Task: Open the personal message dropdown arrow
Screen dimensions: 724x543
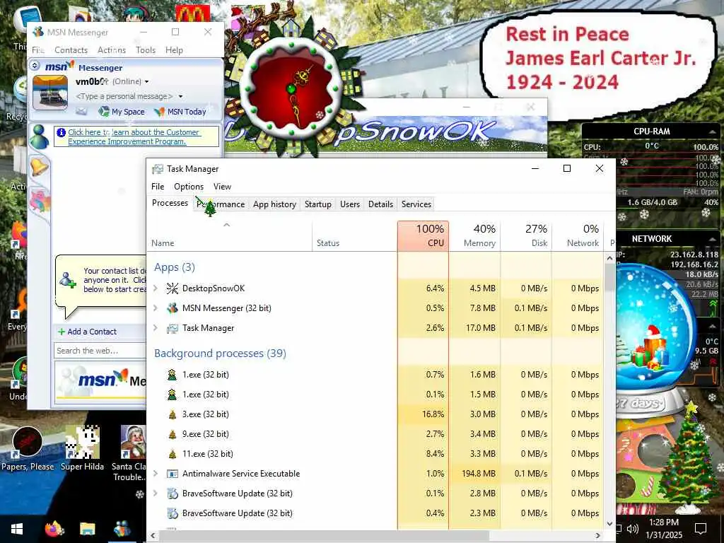Action: coord(180,96)
